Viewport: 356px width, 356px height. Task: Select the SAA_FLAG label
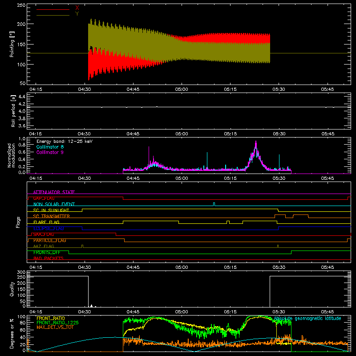tap(44, 235)
